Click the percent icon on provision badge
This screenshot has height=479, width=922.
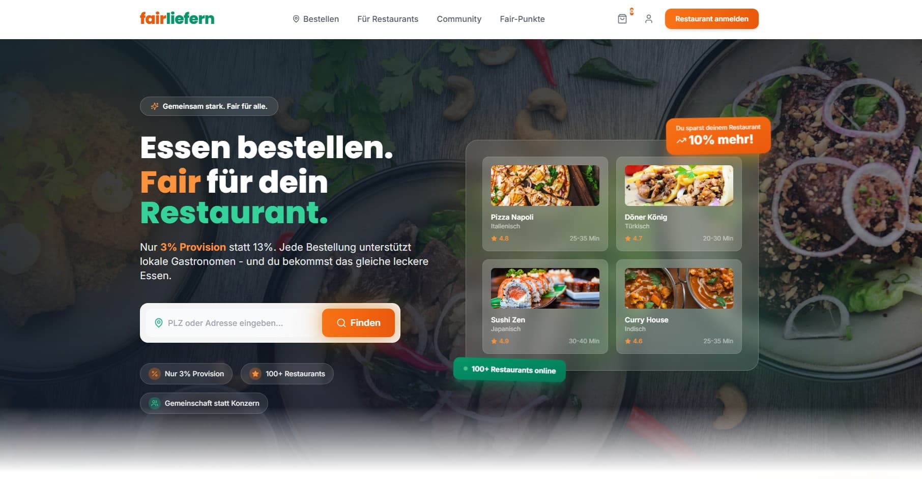[x=154, y=374]
